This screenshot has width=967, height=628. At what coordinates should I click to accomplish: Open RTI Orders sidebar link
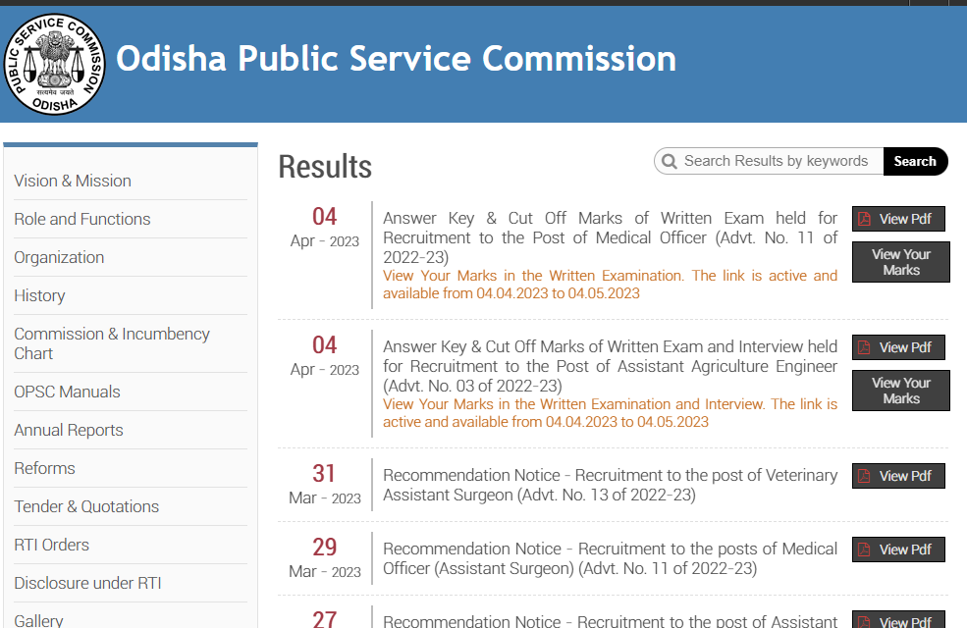[52, 545]
